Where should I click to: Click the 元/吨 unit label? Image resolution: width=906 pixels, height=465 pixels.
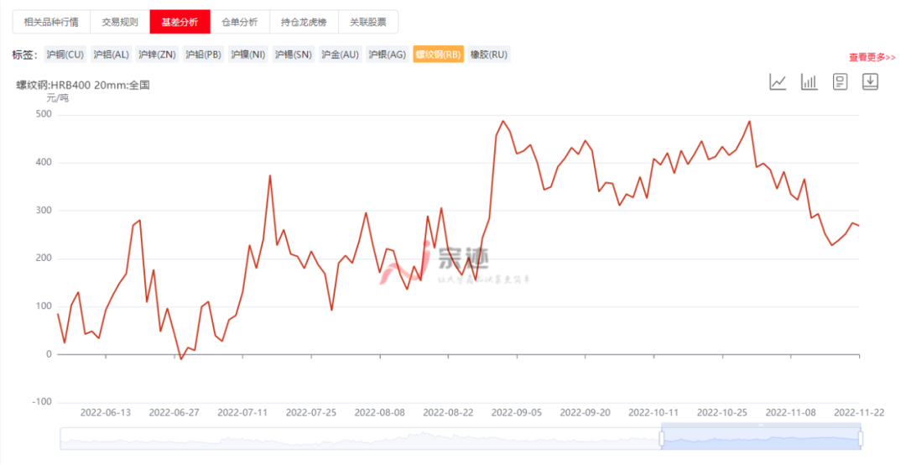point(57,98)
